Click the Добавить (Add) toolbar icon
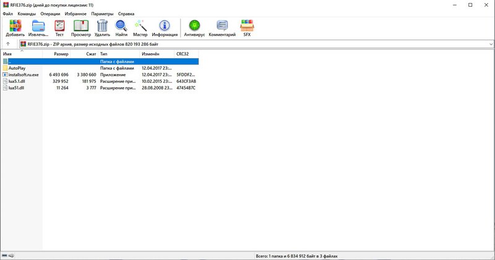The height and width of the screenshot is (260, 495). (x=15, y=25)
